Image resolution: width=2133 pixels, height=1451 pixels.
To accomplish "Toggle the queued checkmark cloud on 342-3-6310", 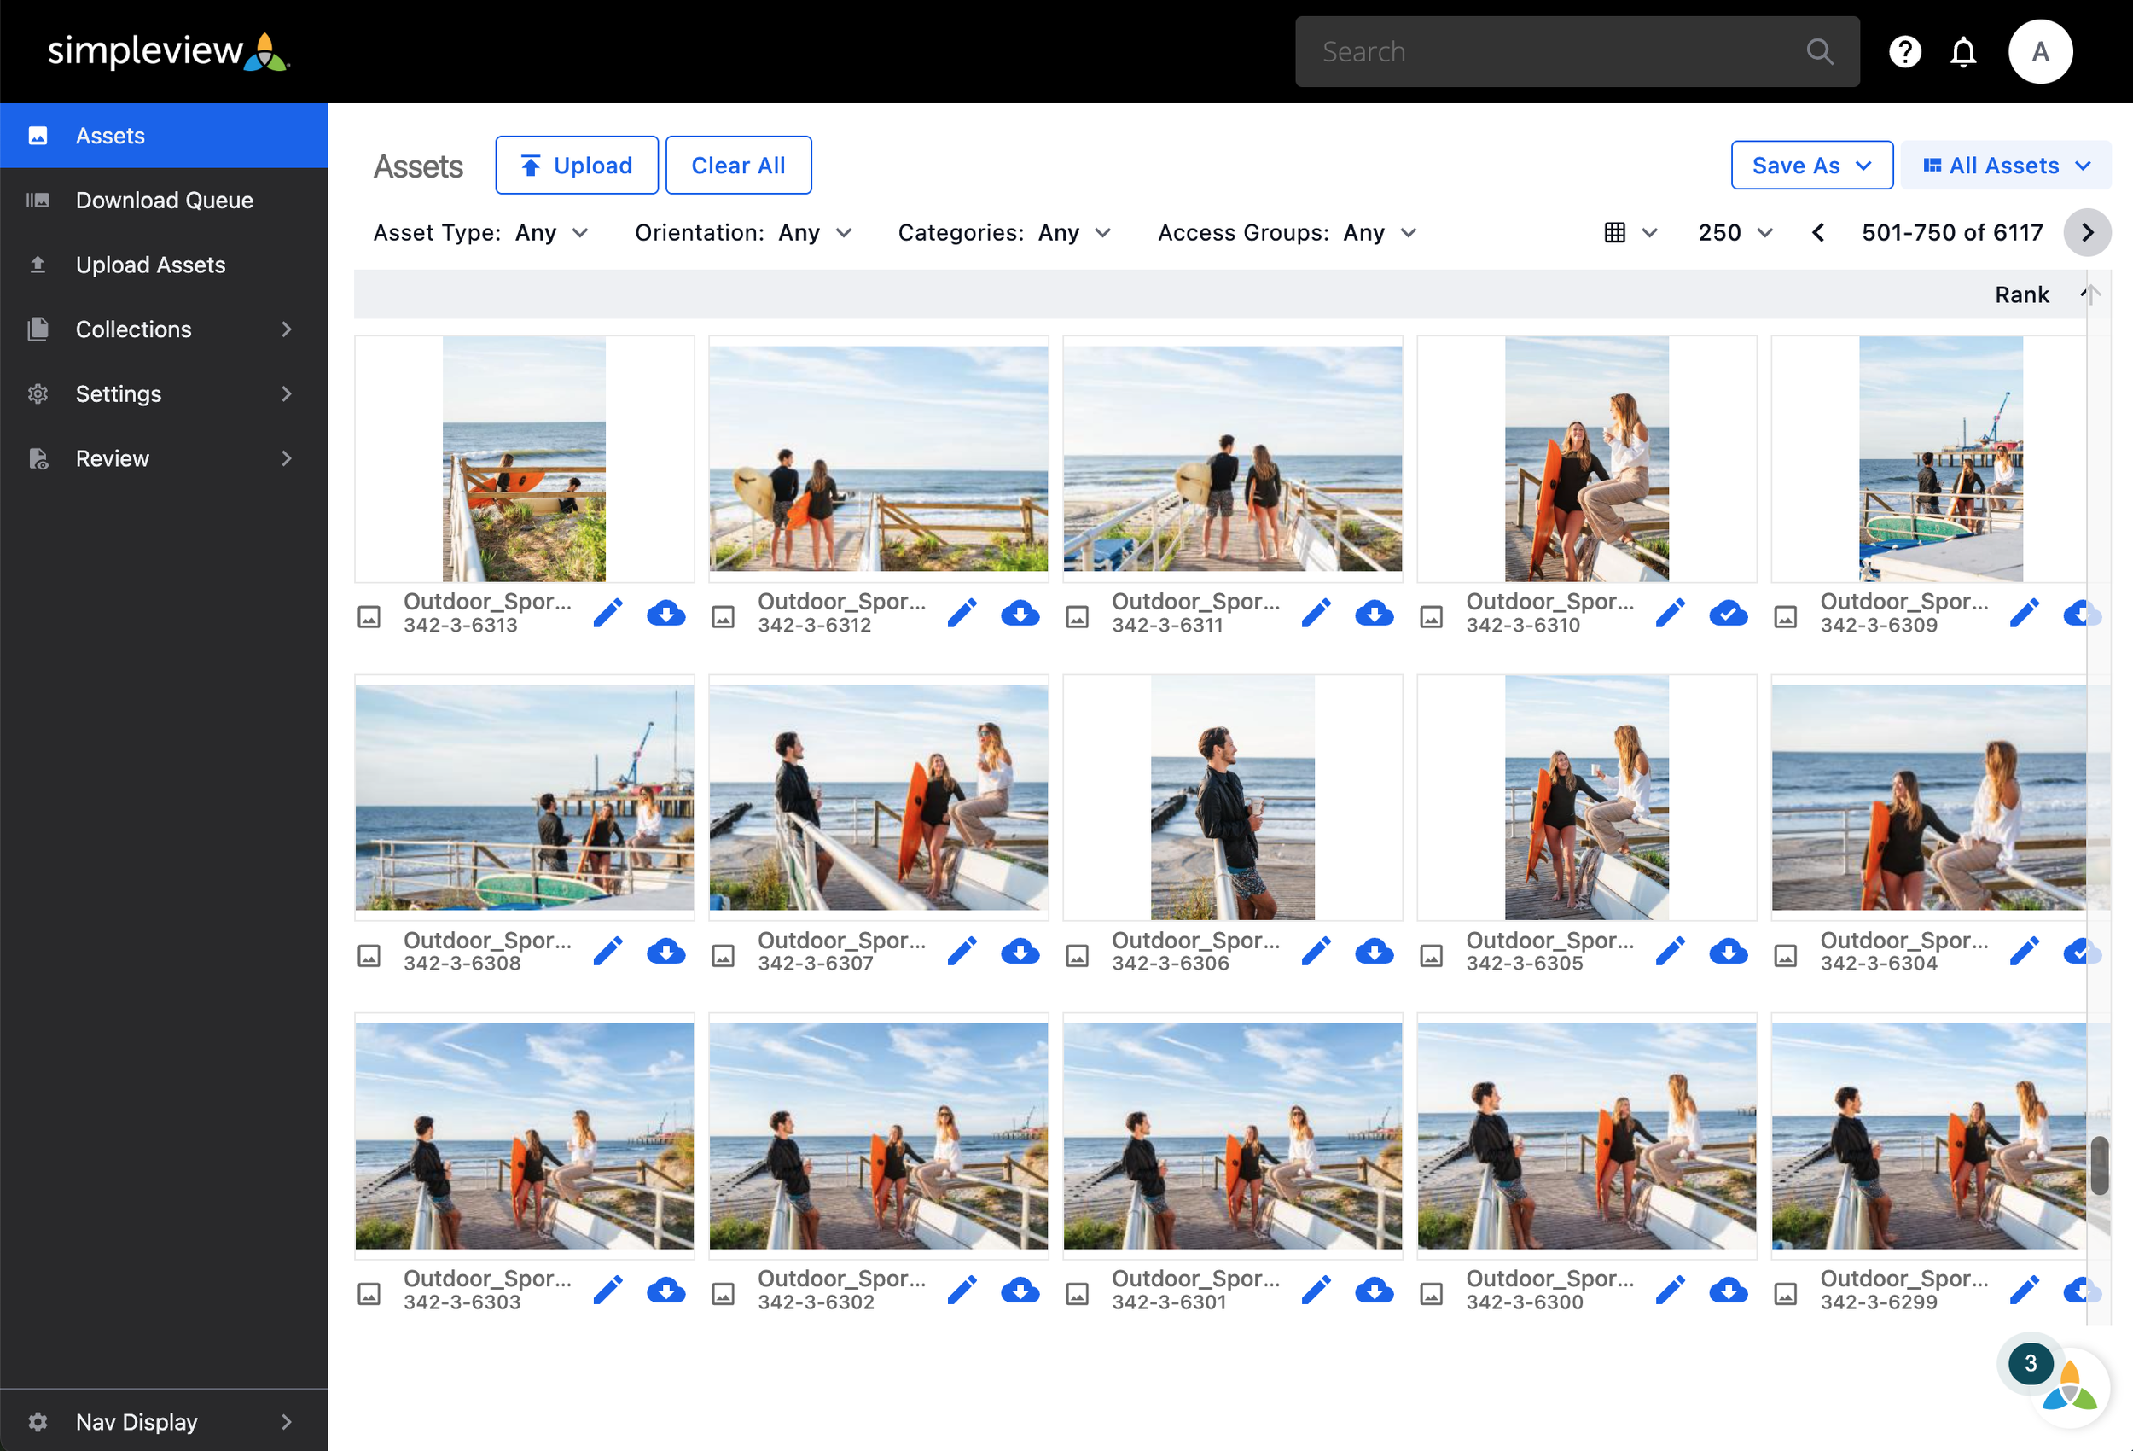I will tap(1728, 613).
